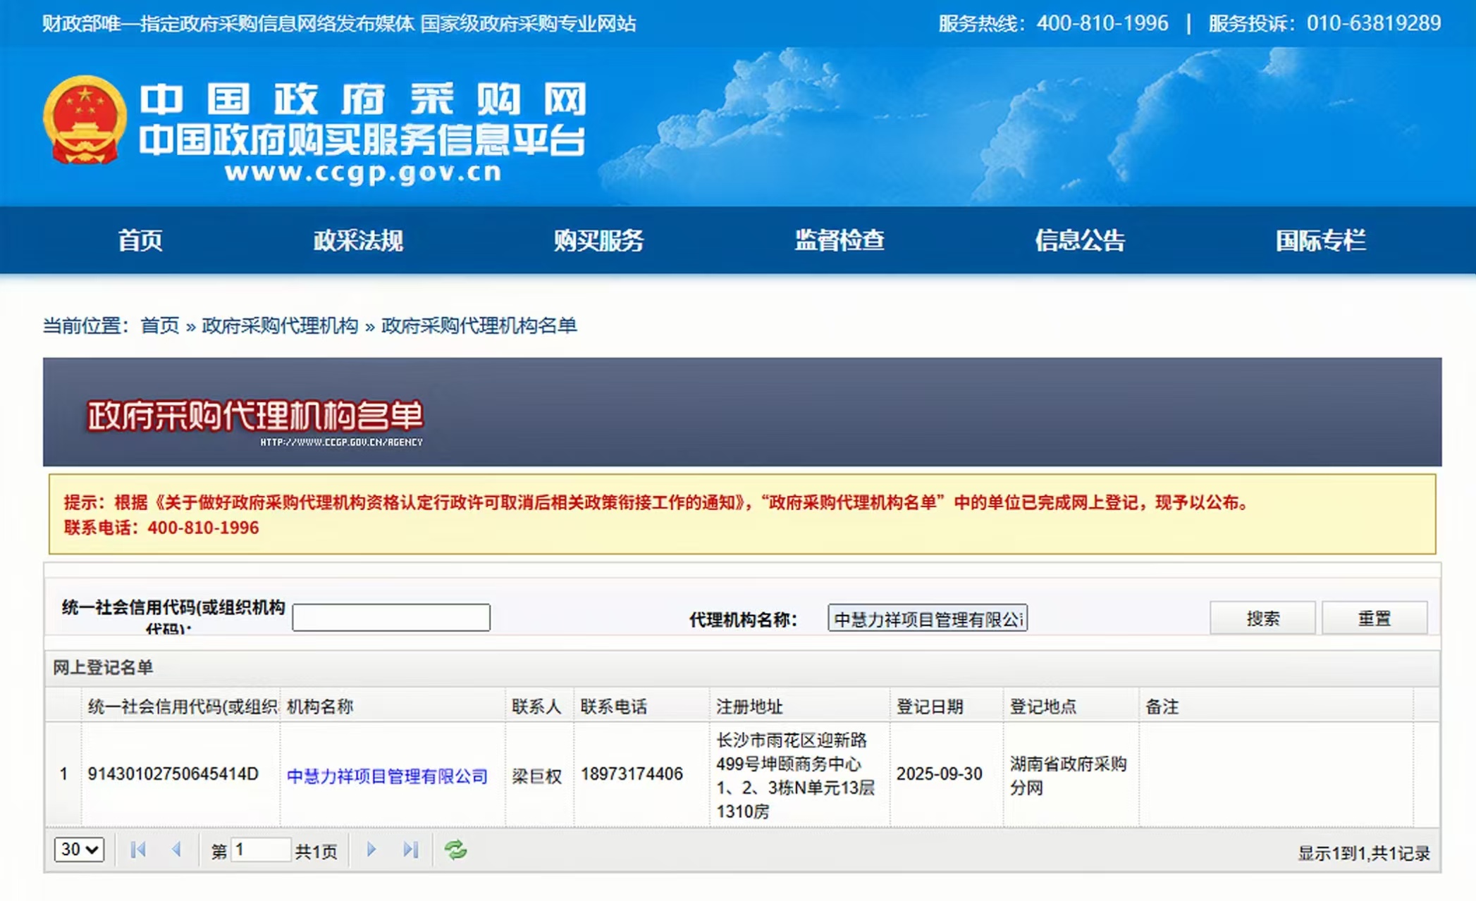Image resolution: width=1476 pixels, height=901 pixels.
Task: Open the 信息公告 navigation menu
Action: [x=1080, y=240]
